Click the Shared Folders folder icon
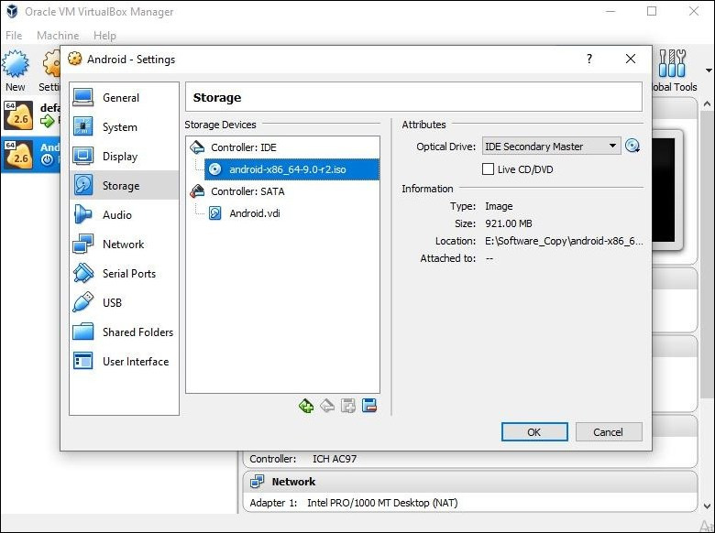This screenshot has height=533, width=715. 83,332
